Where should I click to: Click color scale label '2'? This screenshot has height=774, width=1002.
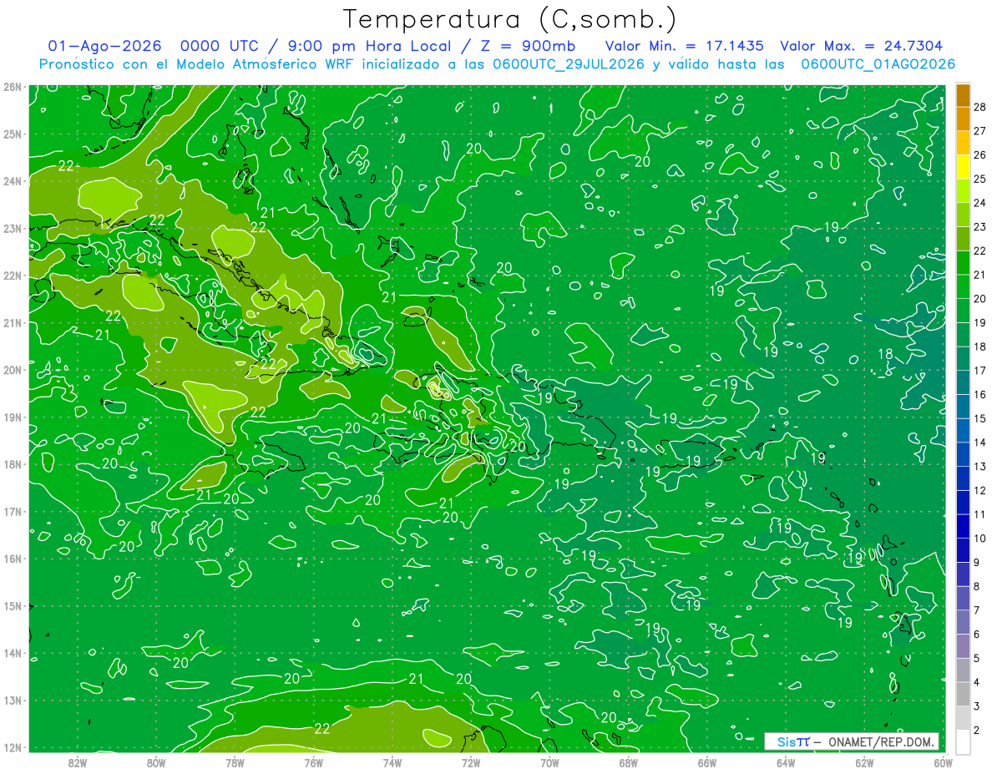click(x=977, y=730)
